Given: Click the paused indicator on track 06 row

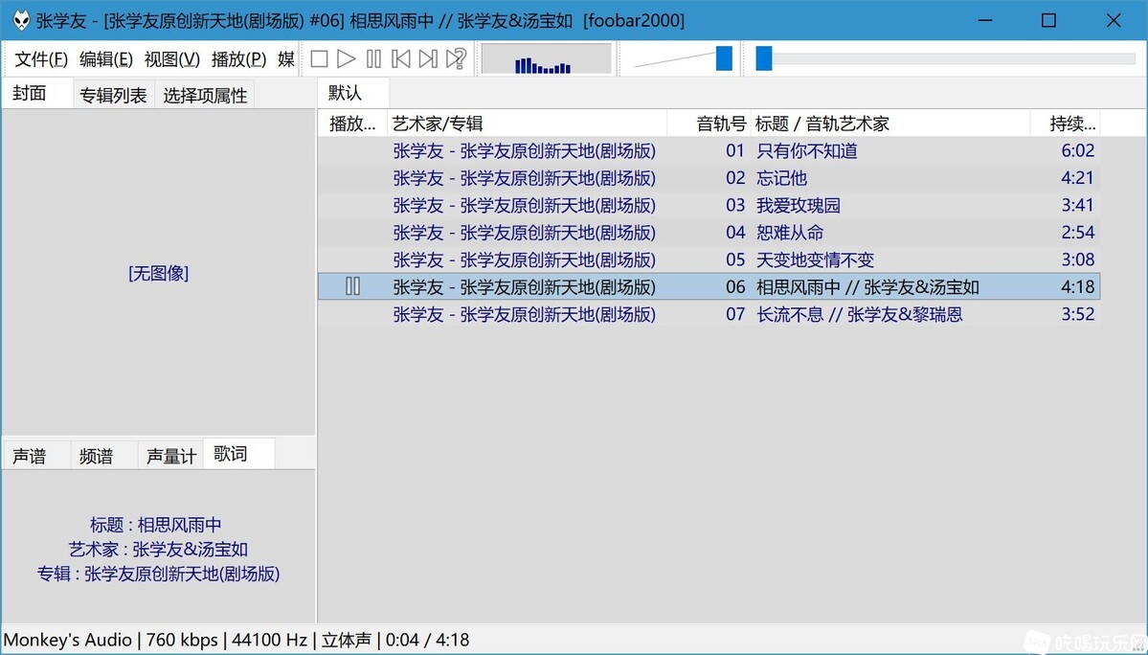Looking at the screenshot, I should [x=353, y=286].
